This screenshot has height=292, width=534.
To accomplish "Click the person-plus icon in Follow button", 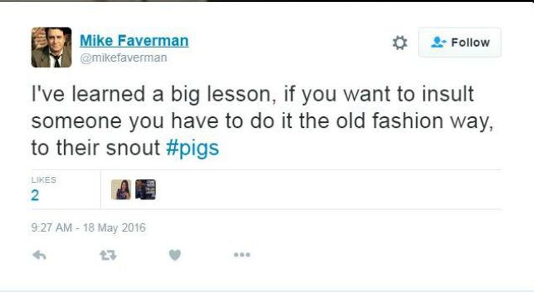I will click(x=438, y=43).
